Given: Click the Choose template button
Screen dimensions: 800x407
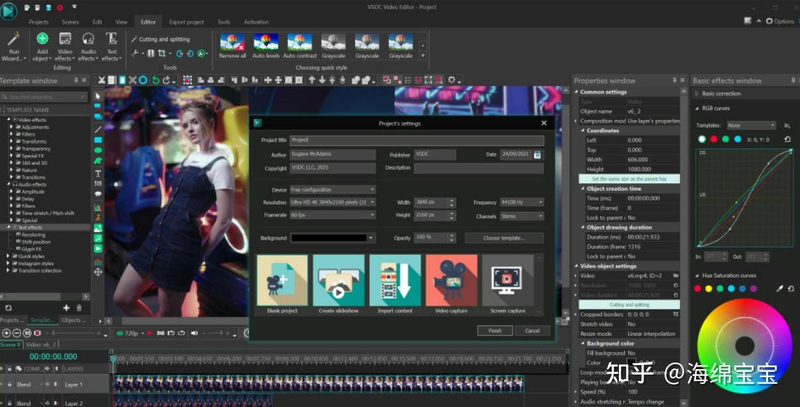Looking at the screenshot, I should [x=504, y=238].
